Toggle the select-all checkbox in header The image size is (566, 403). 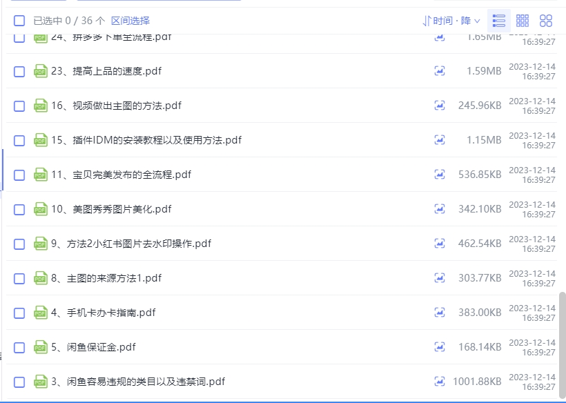tap(19, 21)
